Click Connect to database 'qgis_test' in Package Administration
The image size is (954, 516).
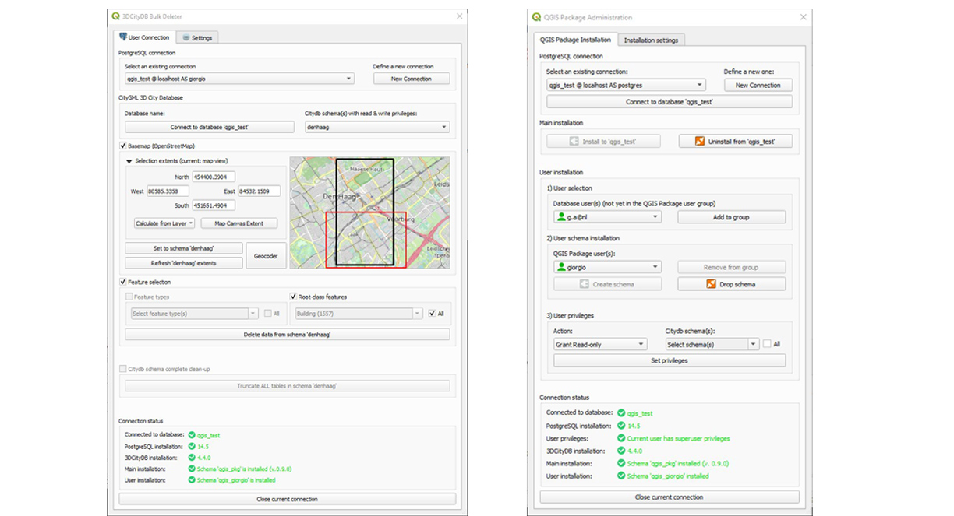[670, 102]
